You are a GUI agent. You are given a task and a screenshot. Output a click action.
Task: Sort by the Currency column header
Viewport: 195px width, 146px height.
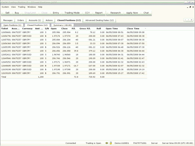(27, 29)
